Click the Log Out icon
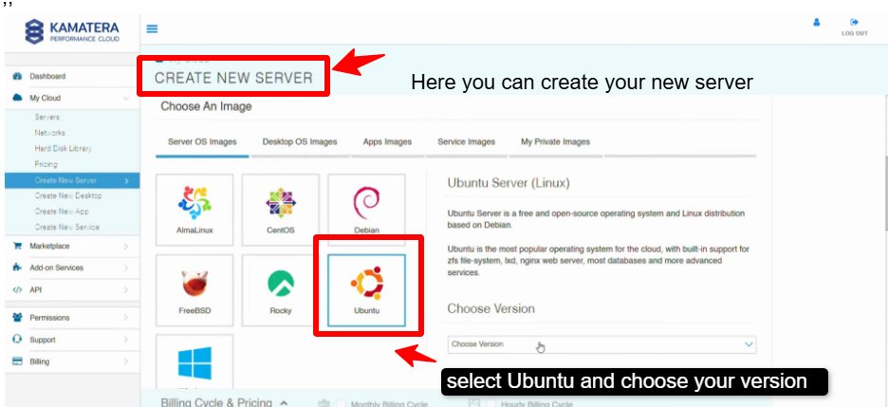The image size is (888, 407). tap(854, 26)
